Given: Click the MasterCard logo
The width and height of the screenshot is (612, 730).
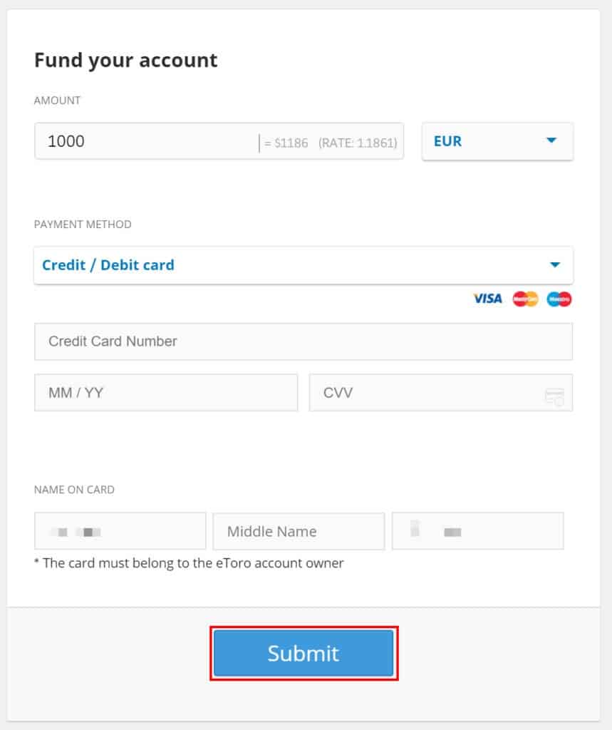Looking at the screenshot, I should coord(525,299).
